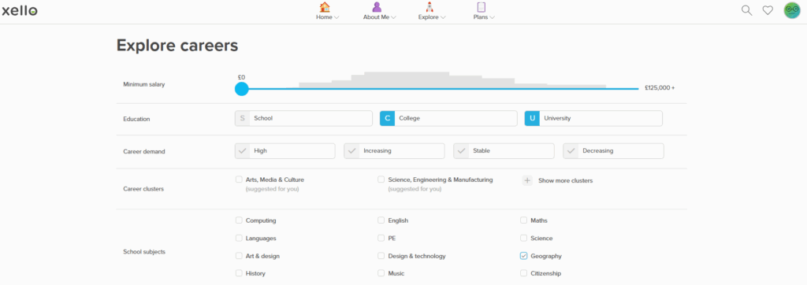Image resolution: width=807 pixels, height=285 pixels.
Task: Toggle the High career demand filter
Action: [284, 150]
